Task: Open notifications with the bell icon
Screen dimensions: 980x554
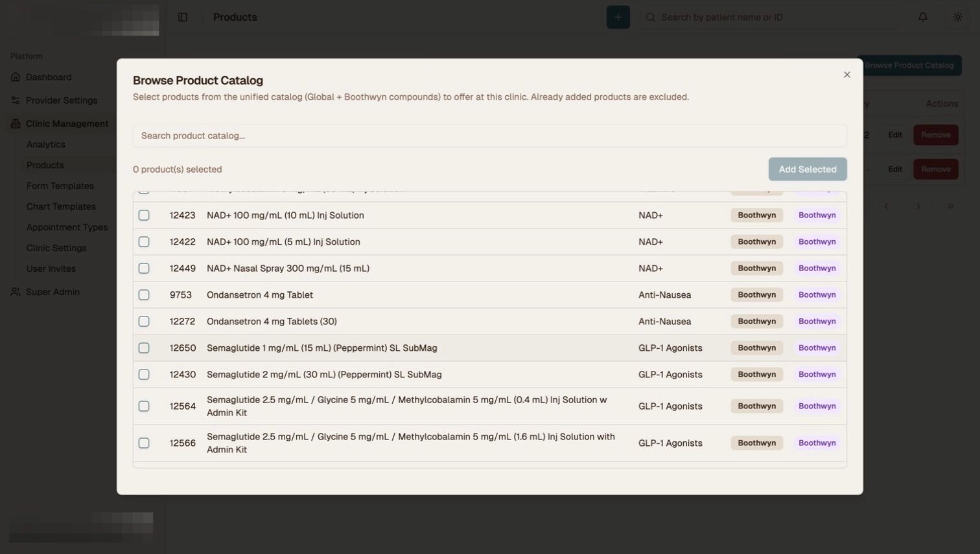Action: 923,17
